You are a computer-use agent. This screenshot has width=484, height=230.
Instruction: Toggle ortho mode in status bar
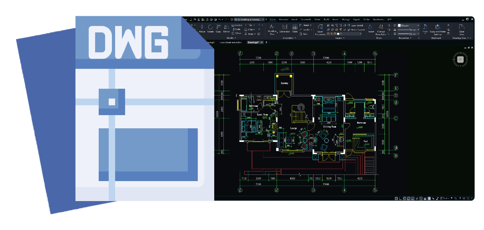(x=400, y=199)
